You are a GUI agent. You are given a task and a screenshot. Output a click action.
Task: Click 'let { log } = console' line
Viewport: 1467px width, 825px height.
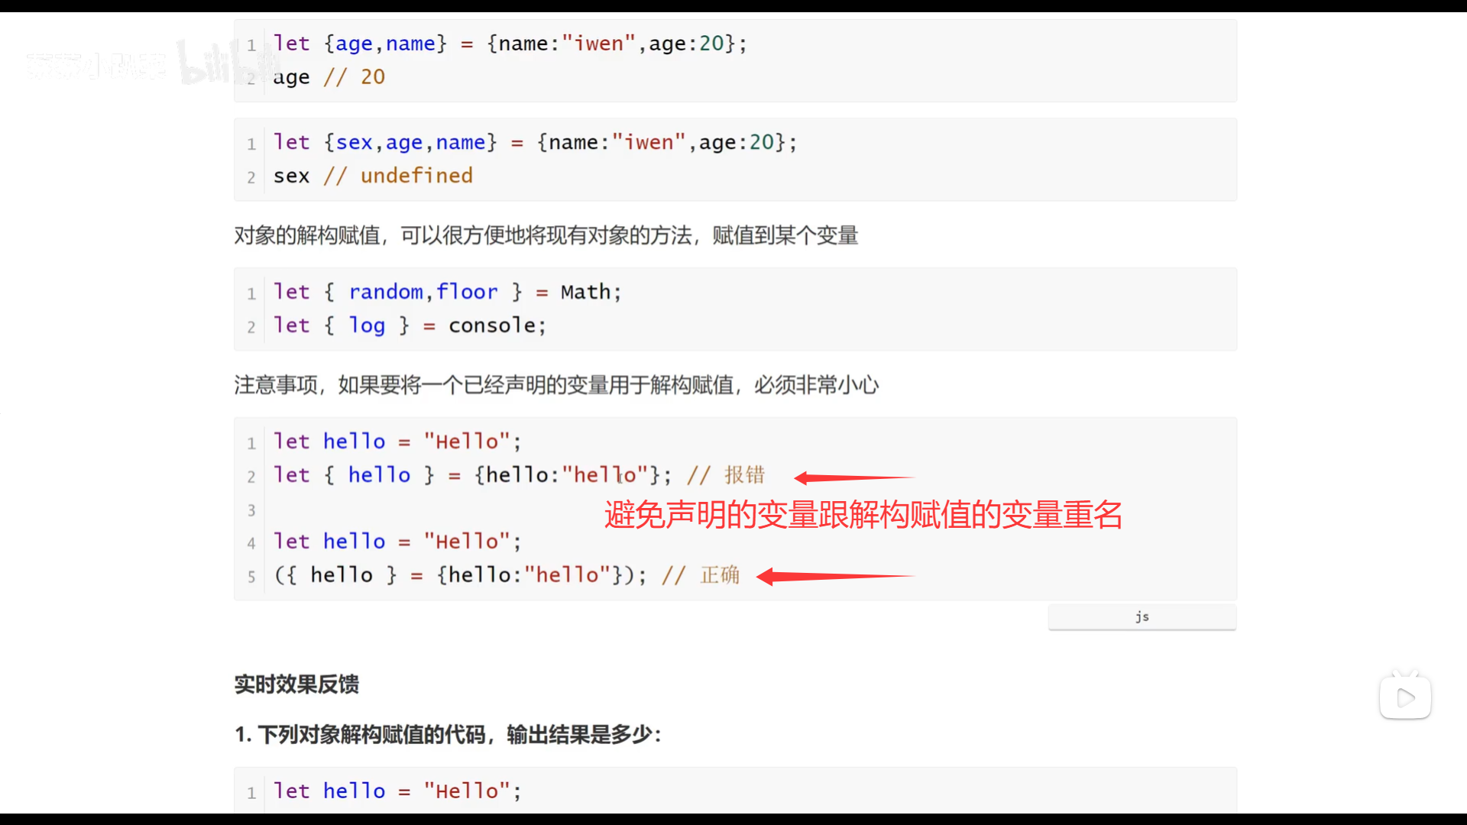click(x=410, y=325)
